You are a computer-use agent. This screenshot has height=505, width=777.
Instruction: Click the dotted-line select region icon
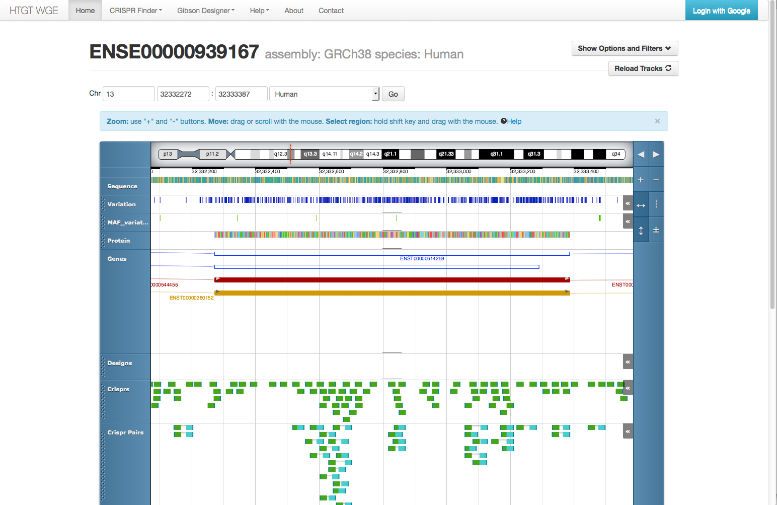click(656, 204)
